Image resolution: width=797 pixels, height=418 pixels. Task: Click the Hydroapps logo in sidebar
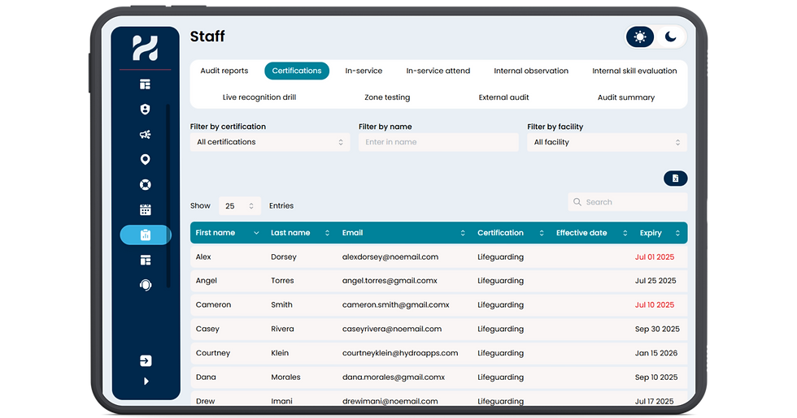[146, 48]
